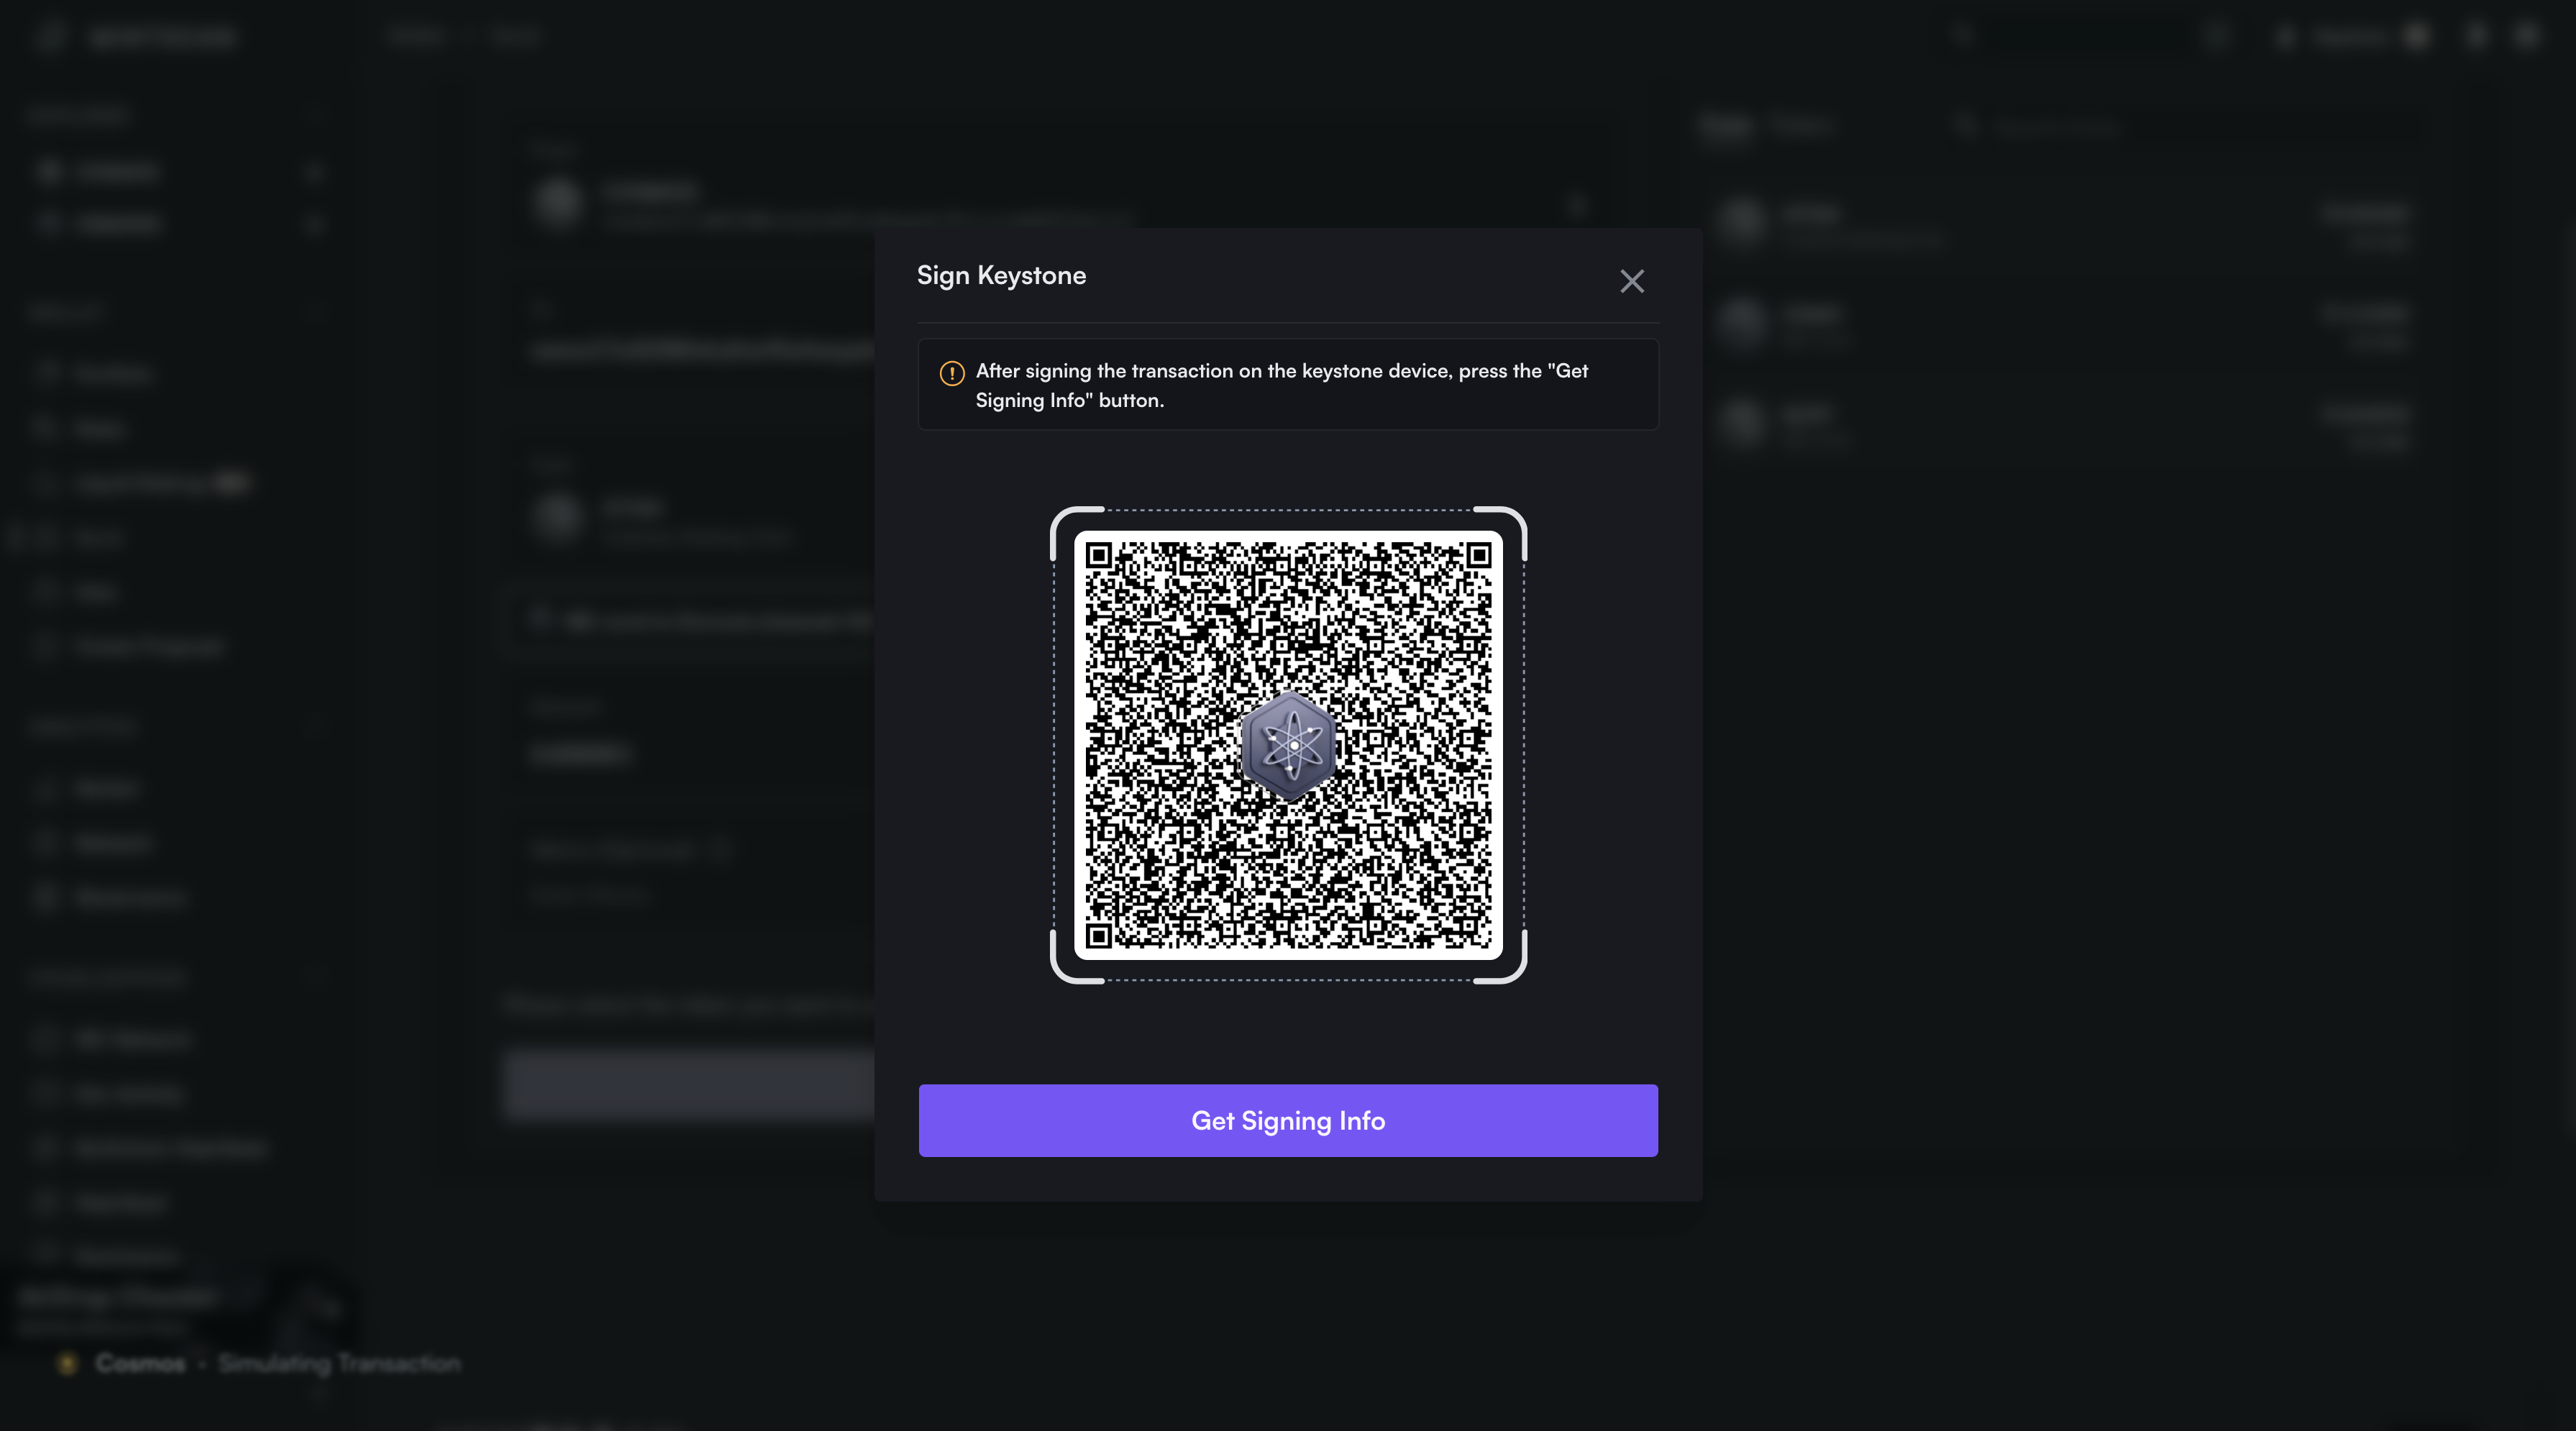Click the Simulating Transaction status text
Screen dimensions: 2576x1431
click(x=339, y=1363)
